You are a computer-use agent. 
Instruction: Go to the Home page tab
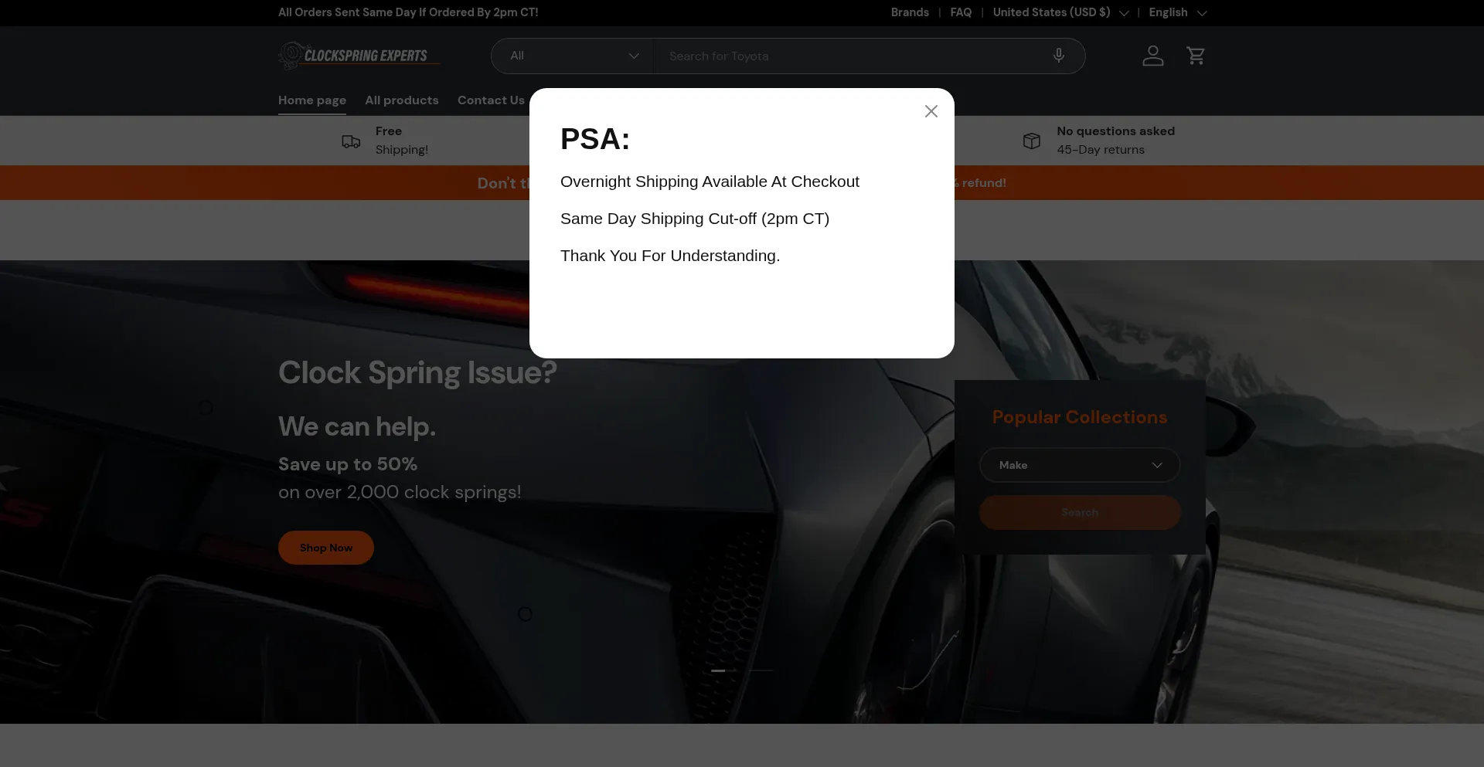pos(312,100)
